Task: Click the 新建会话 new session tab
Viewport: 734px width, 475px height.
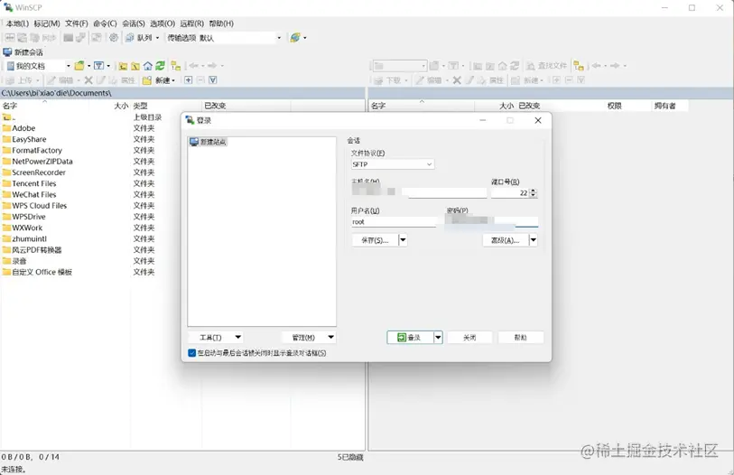Action: (x=23, y=52)
